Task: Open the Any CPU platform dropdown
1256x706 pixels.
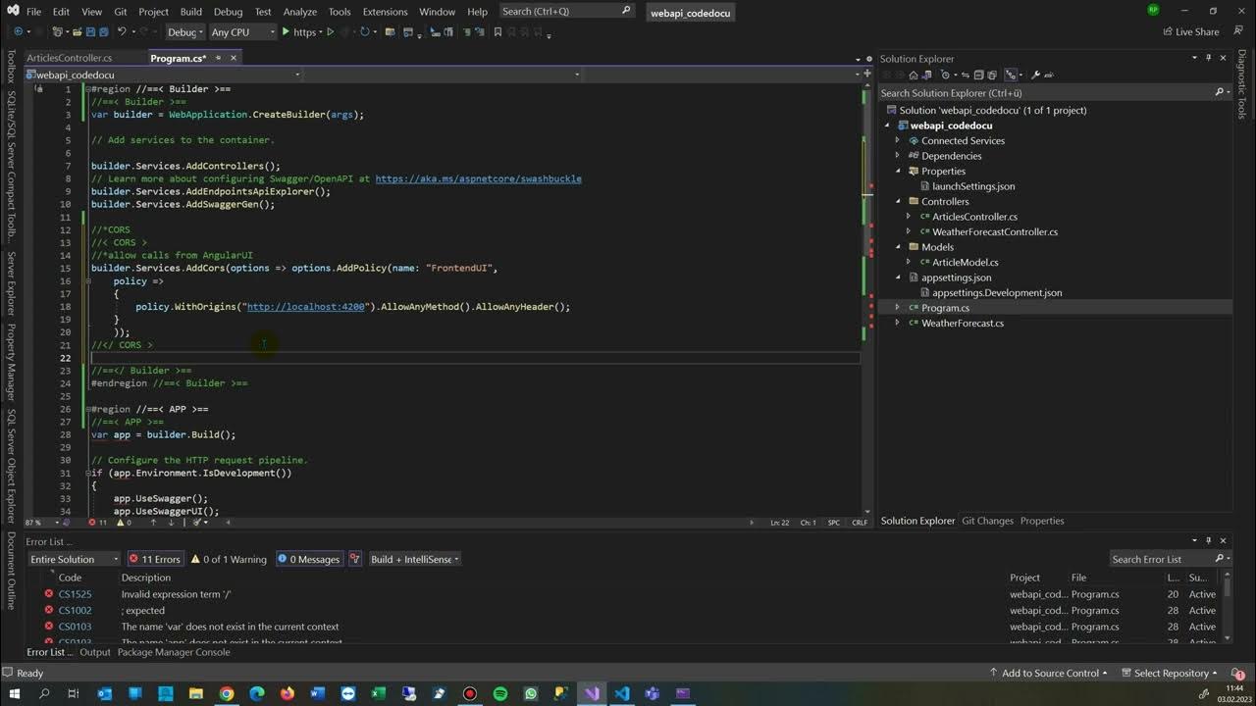Action: 241,31
